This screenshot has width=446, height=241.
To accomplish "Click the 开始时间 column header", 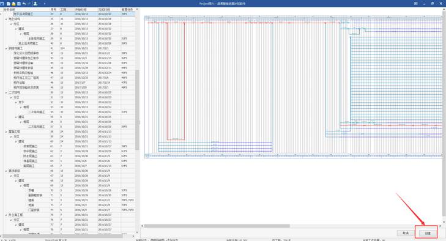I will [86, 10].
